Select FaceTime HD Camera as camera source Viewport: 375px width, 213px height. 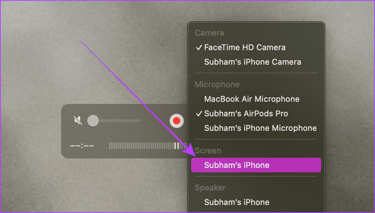point(245,47)
